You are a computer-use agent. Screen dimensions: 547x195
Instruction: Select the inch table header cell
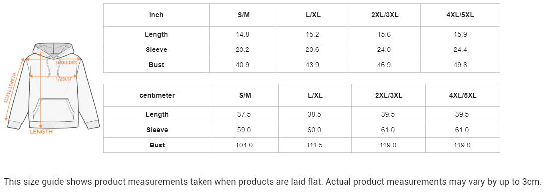(x=157, y=15)
